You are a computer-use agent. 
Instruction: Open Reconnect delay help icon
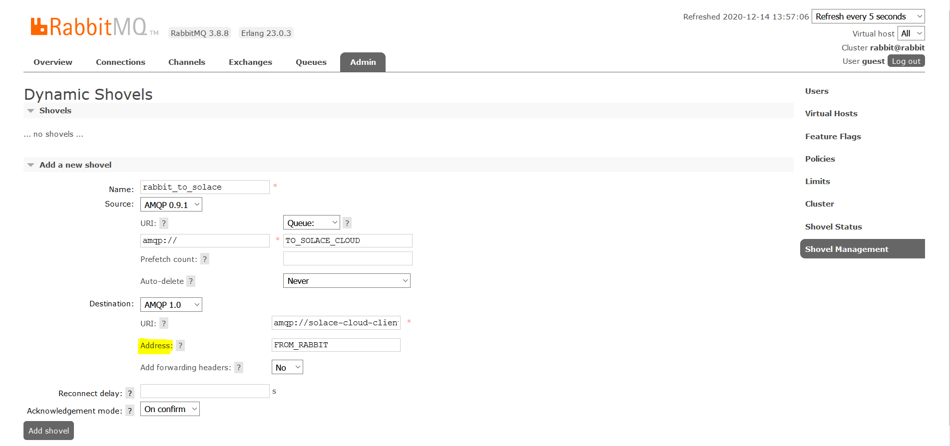click(x=130, y=394)
